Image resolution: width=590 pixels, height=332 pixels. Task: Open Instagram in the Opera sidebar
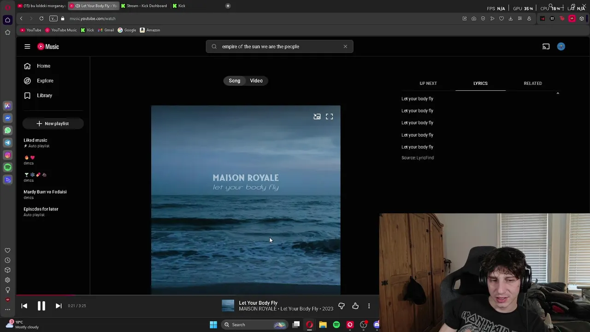(7, 155)
